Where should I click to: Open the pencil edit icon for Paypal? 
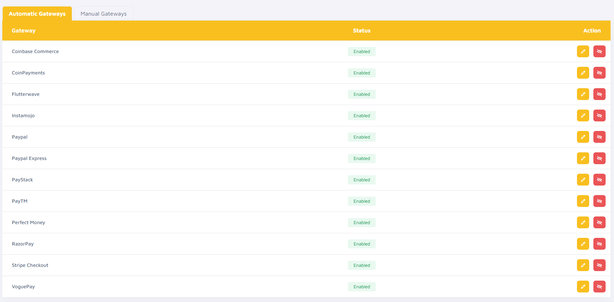[583, 137]
